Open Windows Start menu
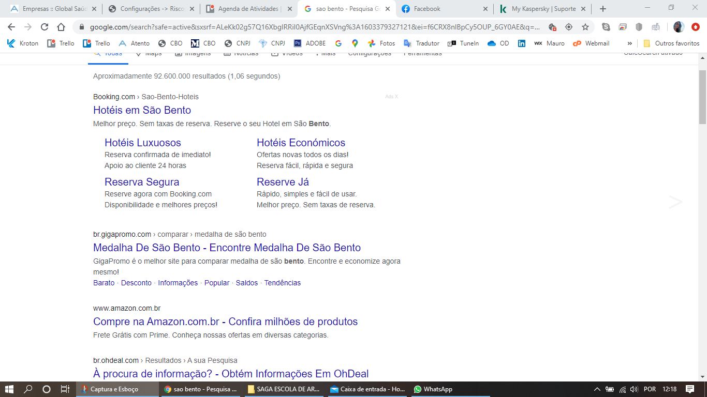Screen dimensions: 707x397 coord(9,389)
